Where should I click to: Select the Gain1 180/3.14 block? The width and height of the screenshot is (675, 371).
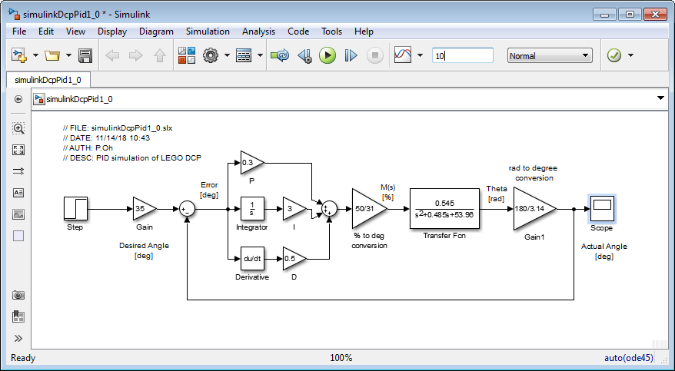coord(534,209)
